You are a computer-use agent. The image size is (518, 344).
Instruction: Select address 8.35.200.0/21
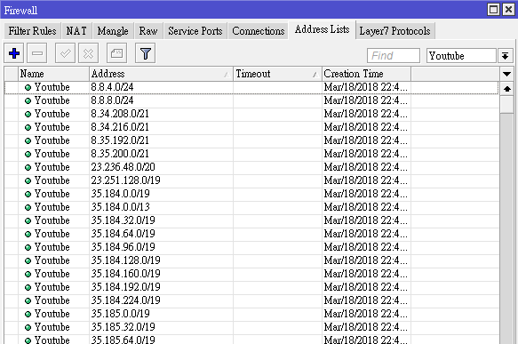click(x=251, y=154)
